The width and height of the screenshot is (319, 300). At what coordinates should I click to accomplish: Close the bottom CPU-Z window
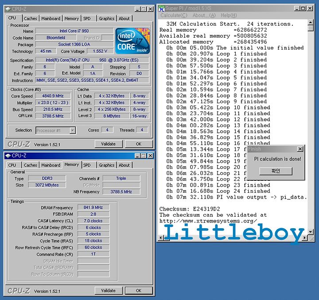click(x=150, y=156)
